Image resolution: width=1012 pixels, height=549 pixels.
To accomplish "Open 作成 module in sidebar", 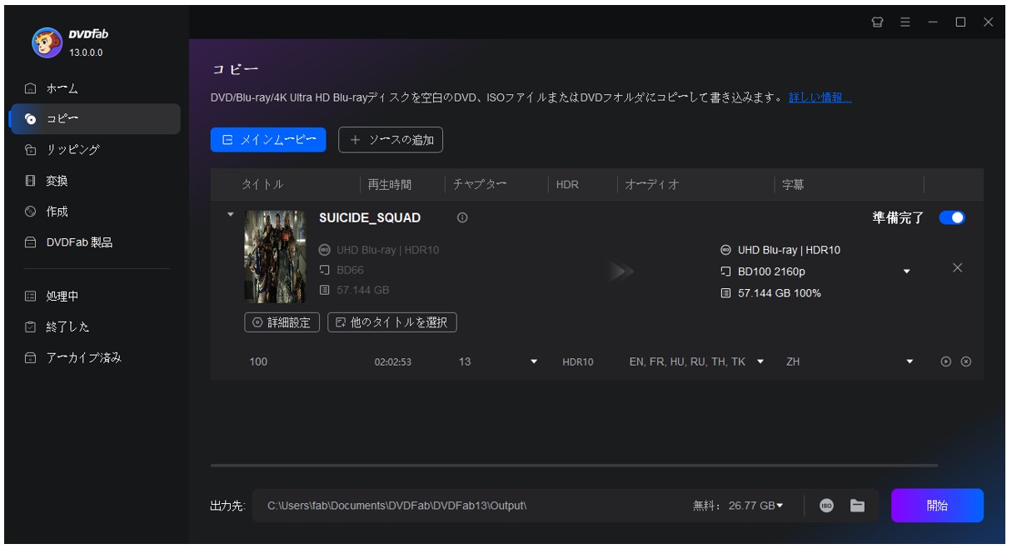I will (94, 212).
